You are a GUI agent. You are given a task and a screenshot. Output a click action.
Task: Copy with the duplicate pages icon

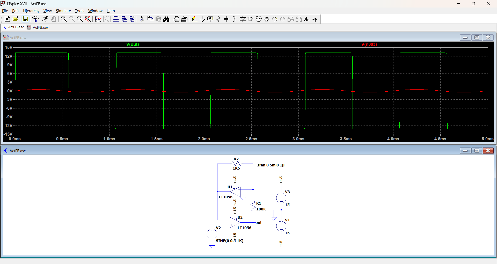coord(150,19)
